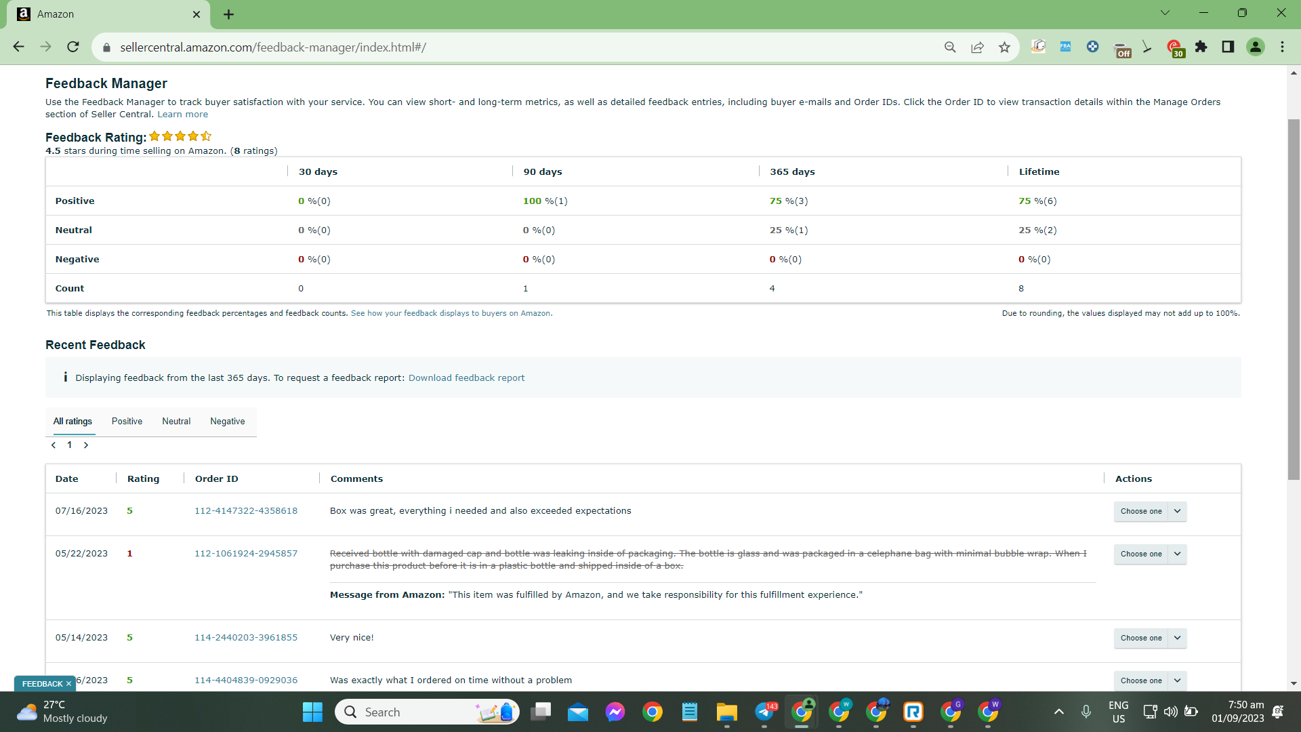This screenshot has width=1301, height=732.
Task: Open the Chrome tab search chevron
Action: (x=1165, y=13)
